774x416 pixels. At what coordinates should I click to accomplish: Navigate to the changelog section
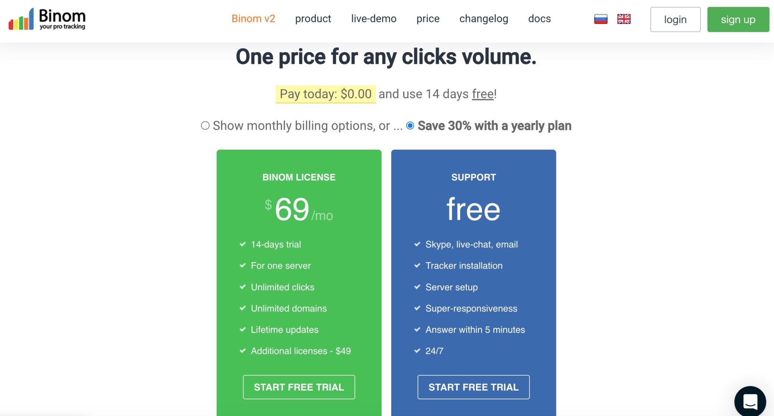pos(483,18)
